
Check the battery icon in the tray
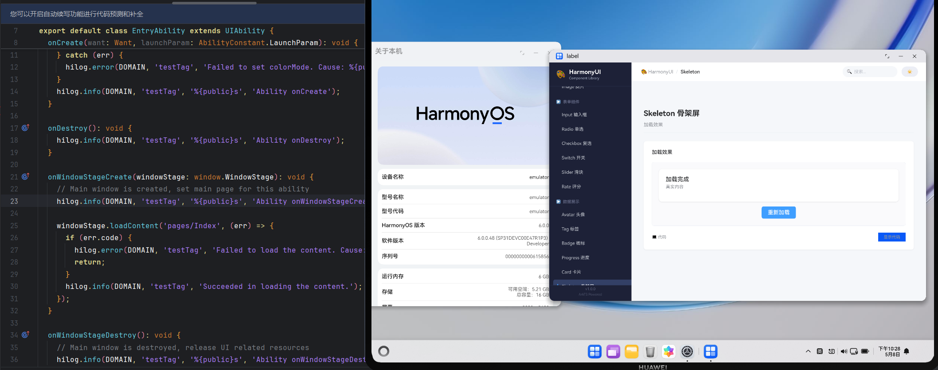[865, 351]
